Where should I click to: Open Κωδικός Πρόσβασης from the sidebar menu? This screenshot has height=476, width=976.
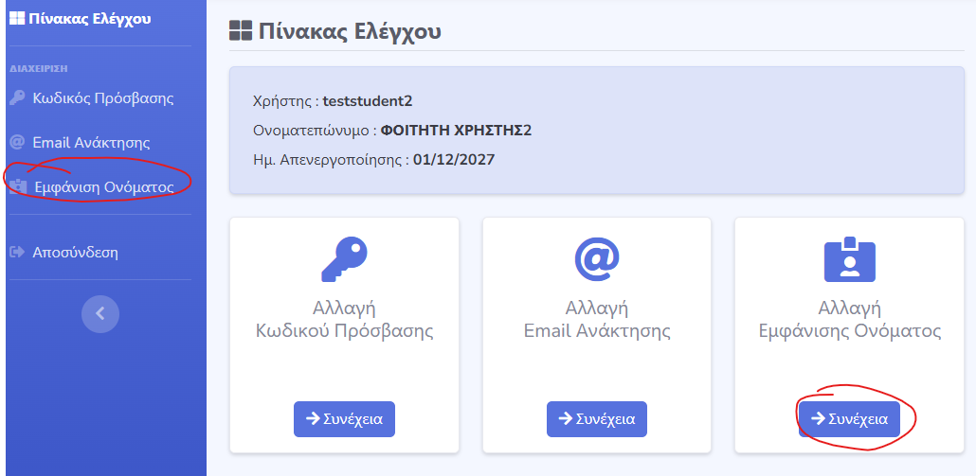tap(102, 97)
